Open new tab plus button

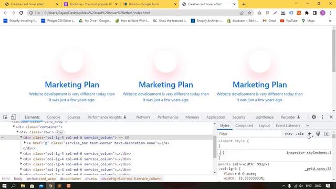coord(244,4)
